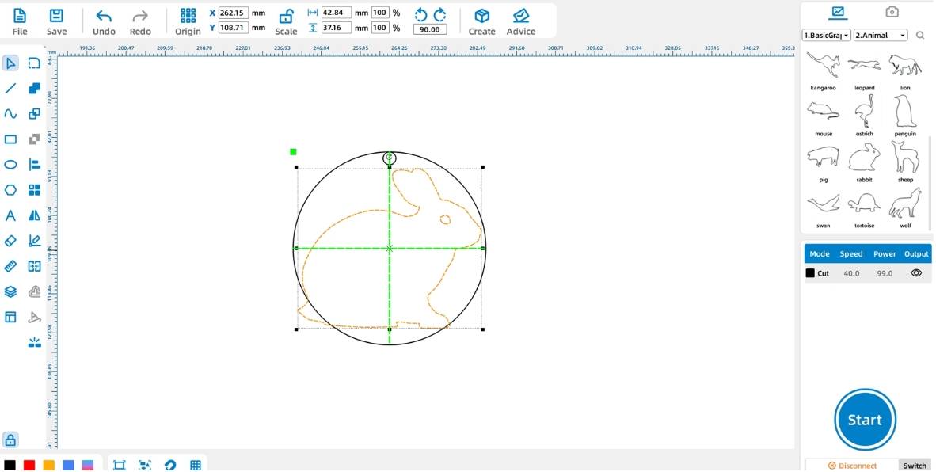
Task: Click the width value field
Action: (x=336, y=13)
